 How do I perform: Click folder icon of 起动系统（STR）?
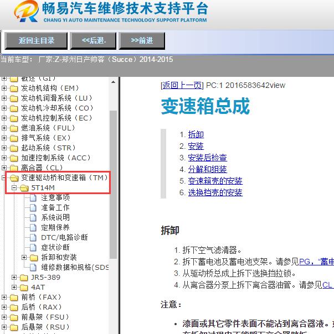pyautogui.click(x=14, y=148)
